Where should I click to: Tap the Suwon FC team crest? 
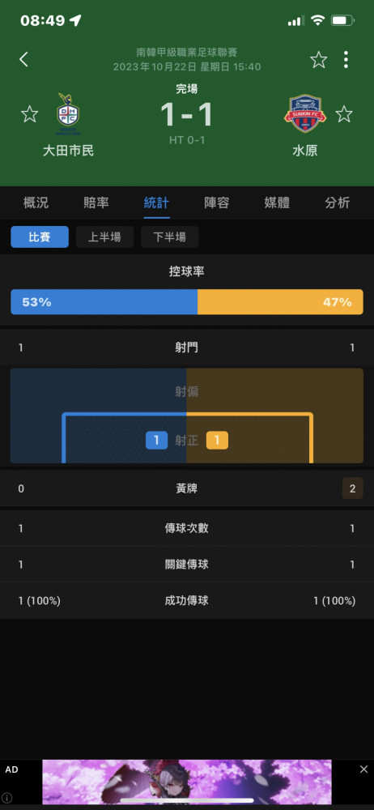(304, 113)
